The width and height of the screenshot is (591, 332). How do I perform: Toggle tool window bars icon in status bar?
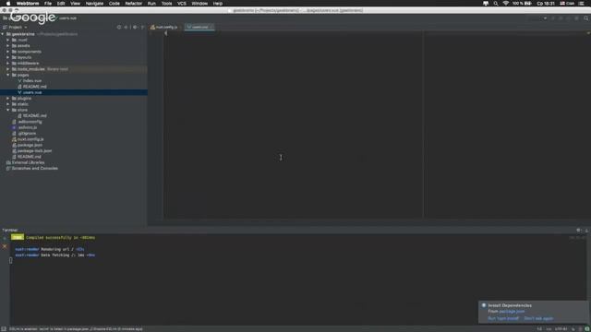click(x=4, y=329)
